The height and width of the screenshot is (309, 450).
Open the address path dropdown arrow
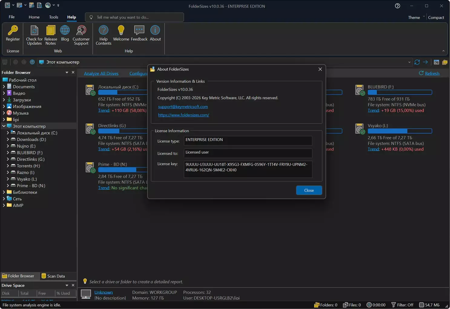pos(409,62)
